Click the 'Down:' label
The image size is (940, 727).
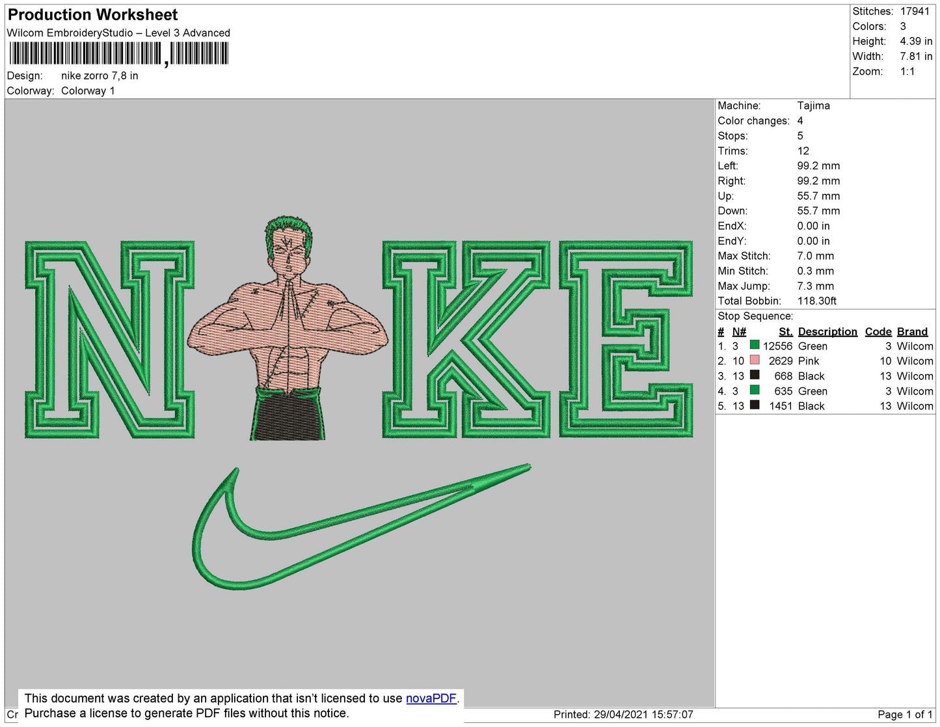coord(732,211)
